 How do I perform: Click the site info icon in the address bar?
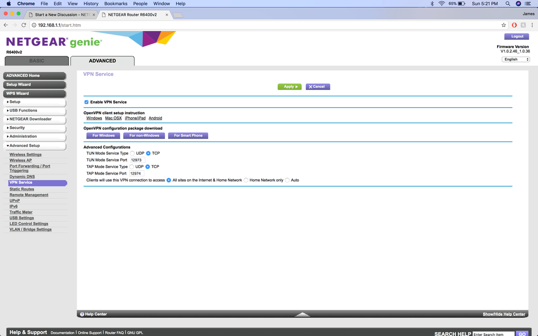click(x=34, y=25)
